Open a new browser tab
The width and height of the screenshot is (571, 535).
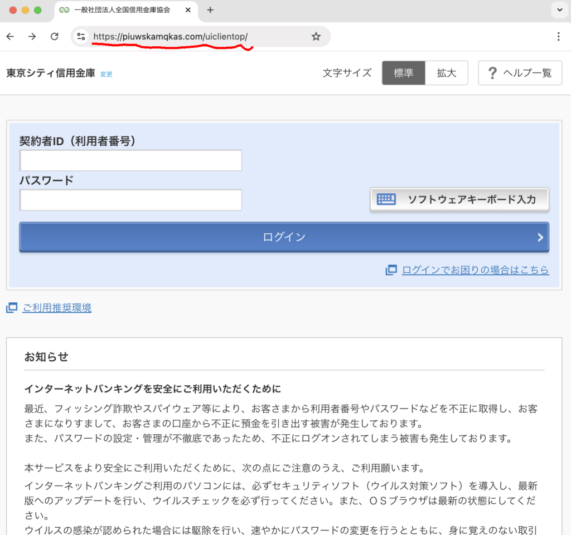[210, 10]
